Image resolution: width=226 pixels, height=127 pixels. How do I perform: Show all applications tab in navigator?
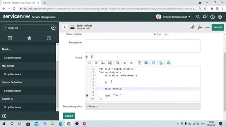tap(10, 38)
